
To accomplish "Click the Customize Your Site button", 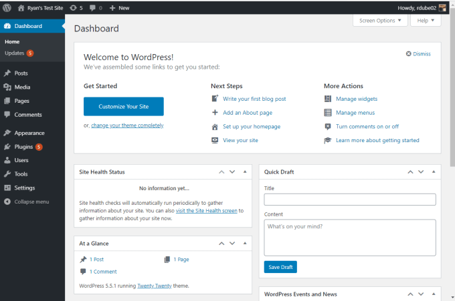I will pyautogui.click(x=123, y=106).
